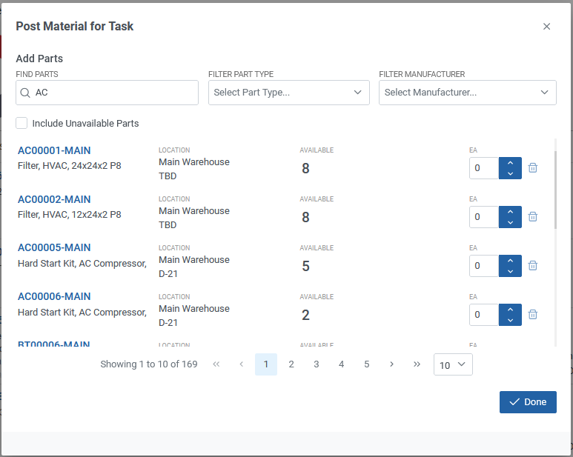Enable Include Unavailable Parts checkbox
This screenshot has width=573, height=457.
pos(22,124)
